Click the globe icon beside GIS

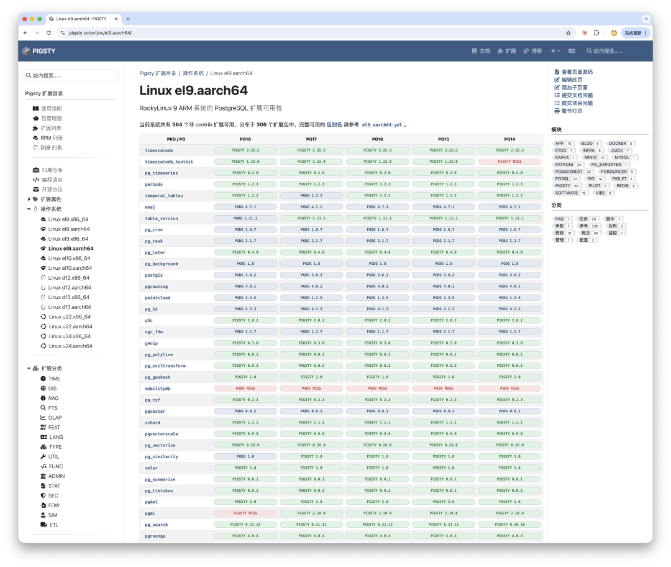pos(43,389)
